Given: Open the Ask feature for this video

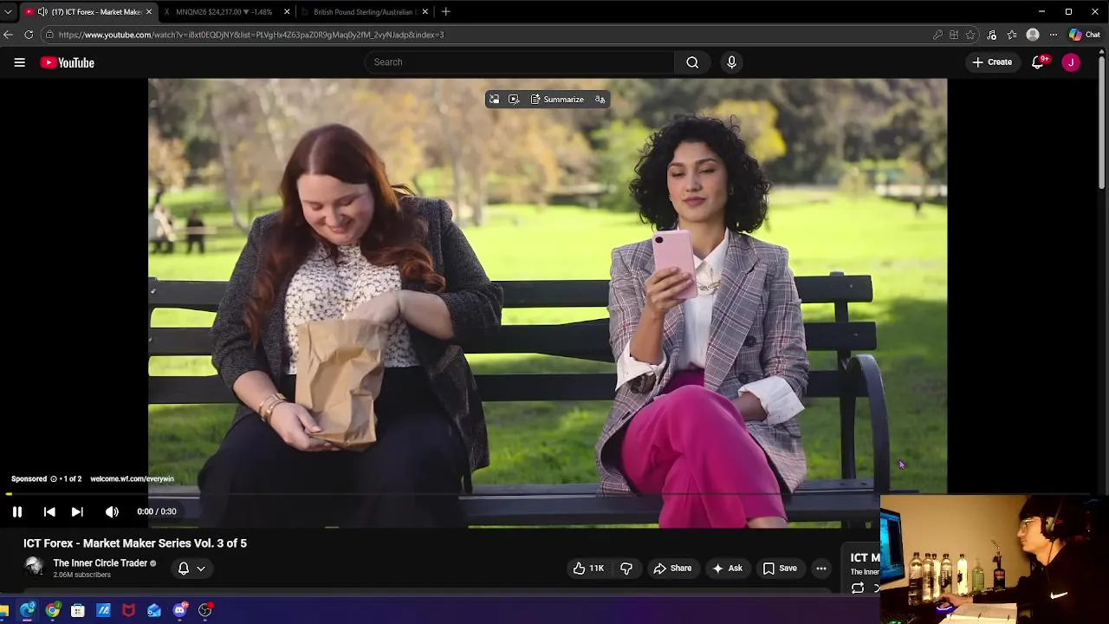Looking at the screenshot, I should click(x=727, y=569).
